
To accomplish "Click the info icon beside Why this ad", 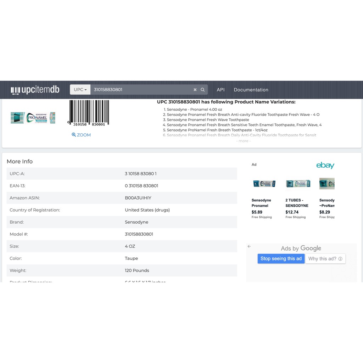I will point(340,259).
